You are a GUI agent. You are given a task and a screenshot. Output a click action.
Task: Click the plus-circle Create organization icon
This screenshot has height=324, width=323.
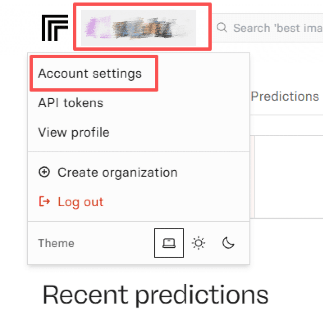pos(44,172)
